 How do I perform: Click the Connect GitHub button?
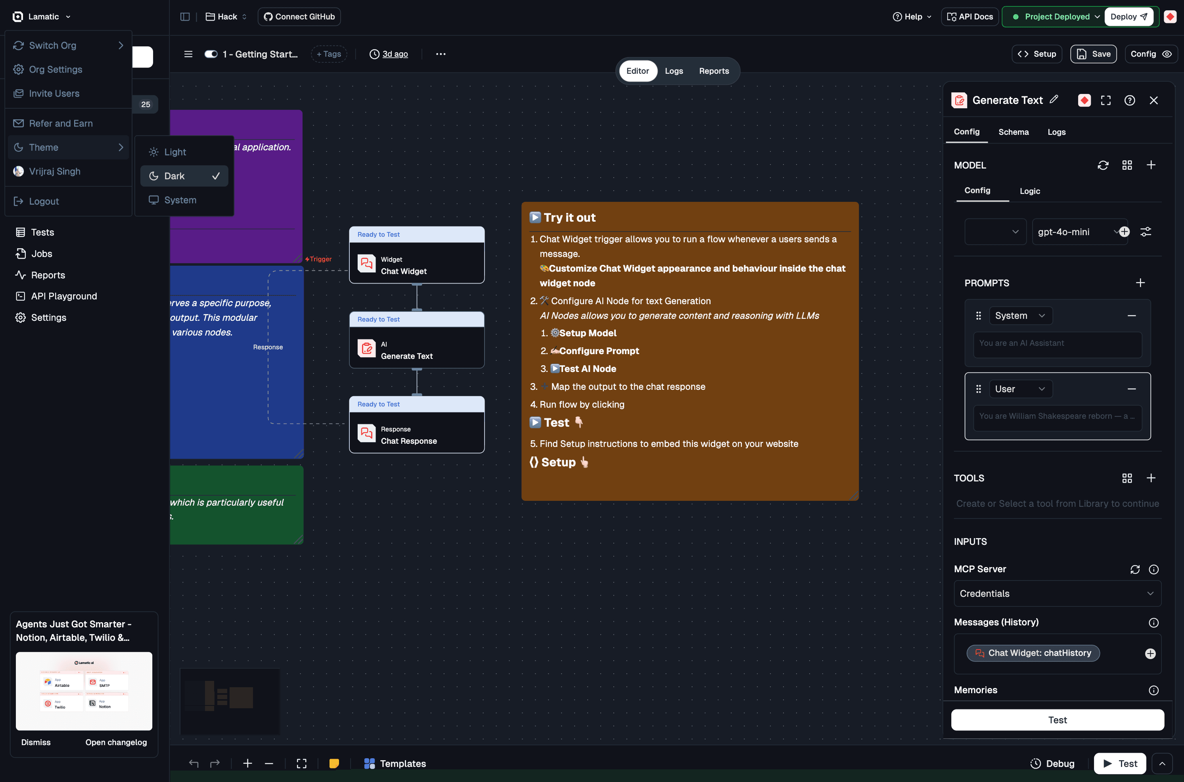pos(299,17)
